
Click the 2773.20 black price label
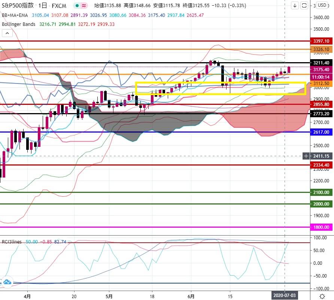[x=321, y=114]
